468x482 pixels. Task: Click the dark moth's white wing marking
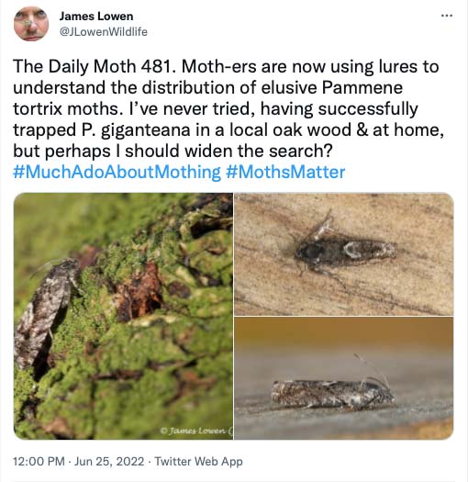351,249
